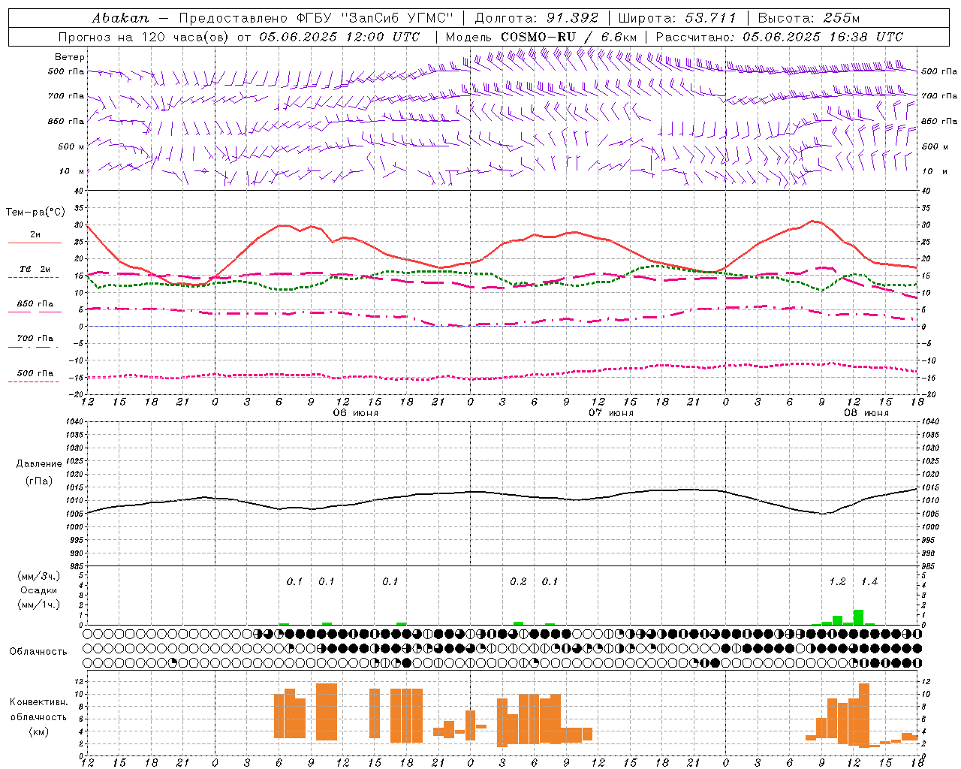
Task: Click the '0.2' precipitation amount value
Action: point(518,581)
